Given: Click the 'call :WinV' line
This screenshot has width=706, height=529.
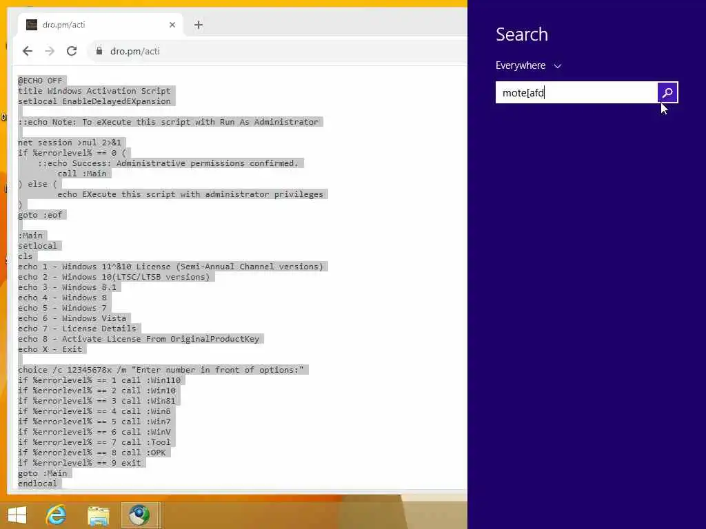Looking at the screenshot, I should (94, 433).
